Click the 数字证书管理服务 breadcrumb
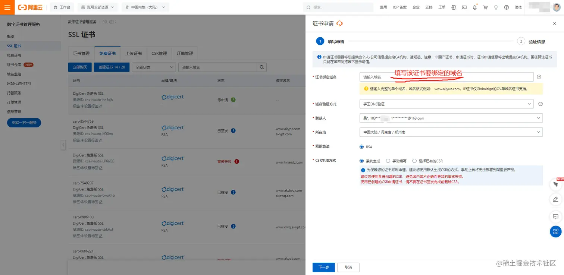Image resolution: width=564 pixels, height=275 pixels. click(82, 22)
